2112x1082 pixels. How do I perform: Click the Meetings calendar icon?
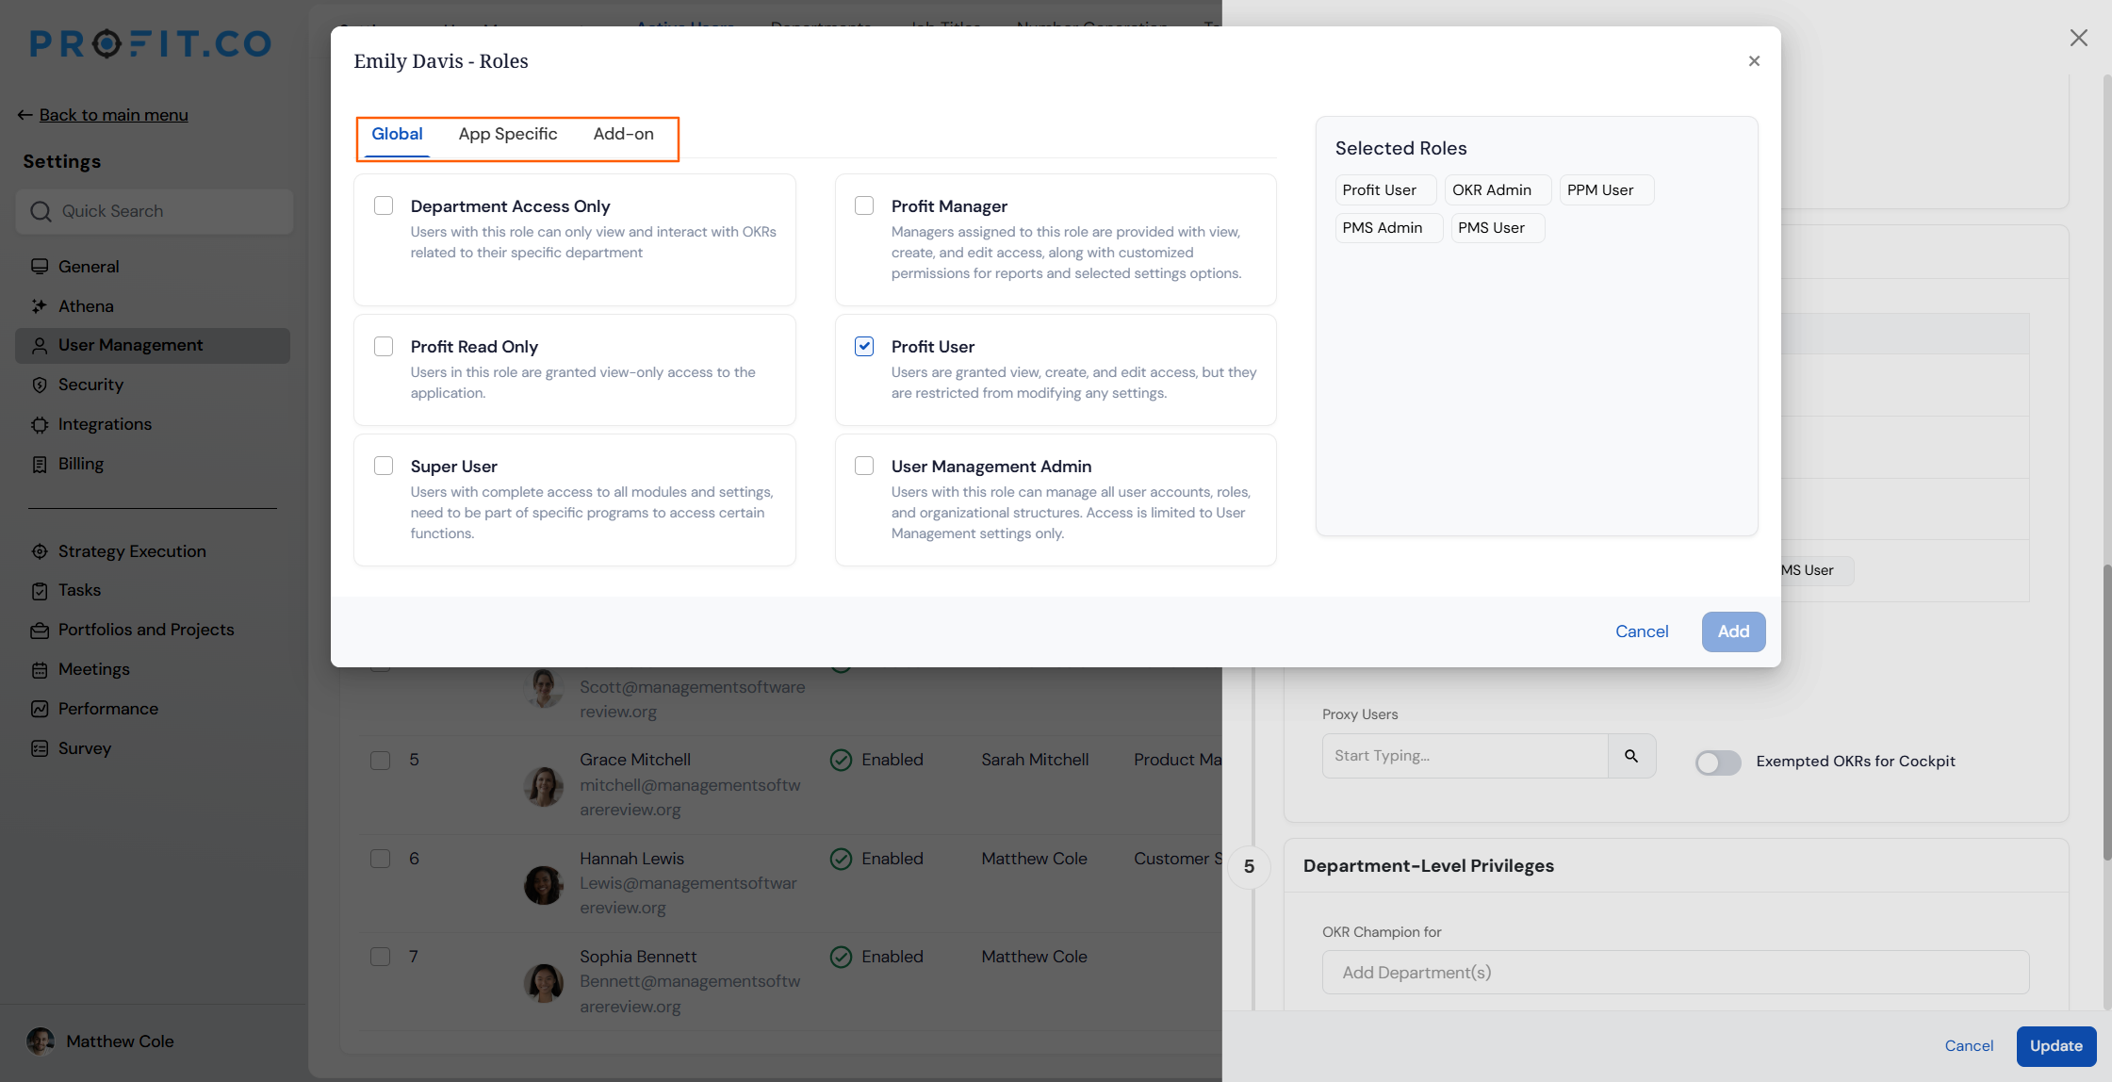pos(40,670)
